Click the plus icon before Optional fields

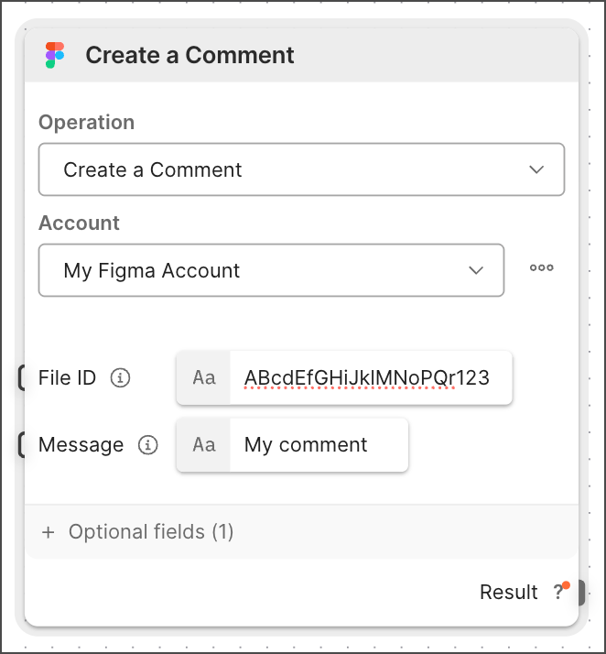click(x=49, y=532)
